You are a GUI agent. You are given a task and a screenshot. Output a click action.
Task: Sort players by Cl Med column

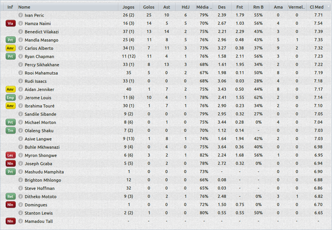click(319, 7)
